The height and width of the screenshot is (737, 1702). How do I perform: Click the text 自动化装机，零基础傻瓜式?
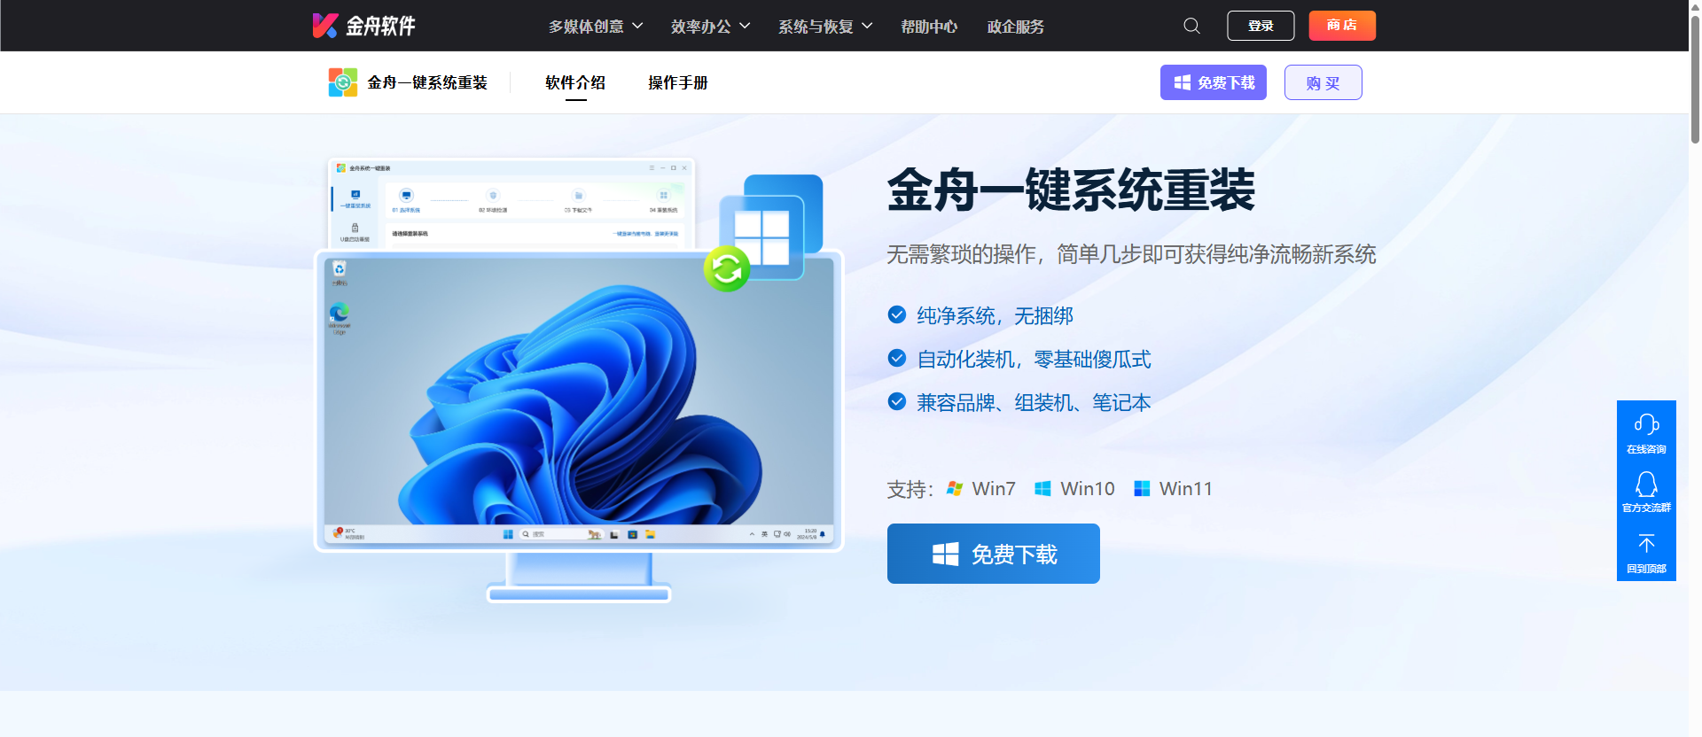pos(1034,359)
